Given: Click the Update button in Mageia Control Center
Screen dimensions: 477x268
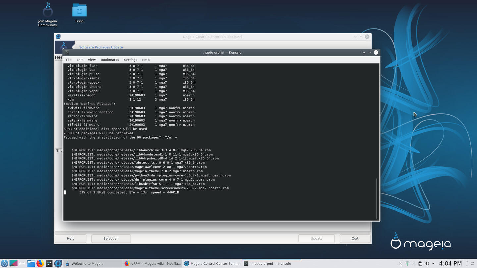Looking at the screenshot, I should [x=316, y=238].
